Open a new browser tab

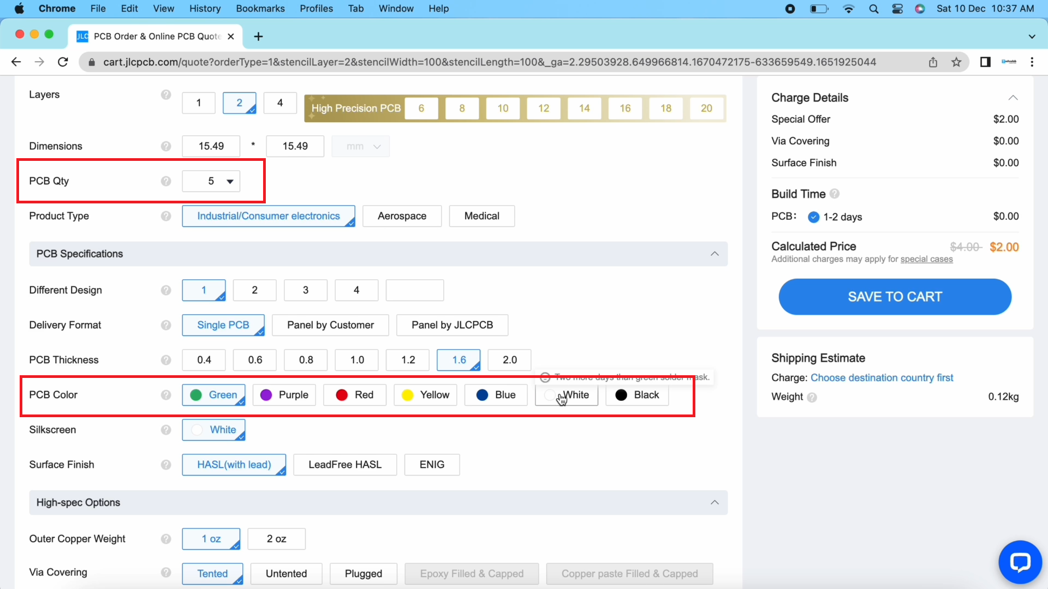click(x=259, y=37)
